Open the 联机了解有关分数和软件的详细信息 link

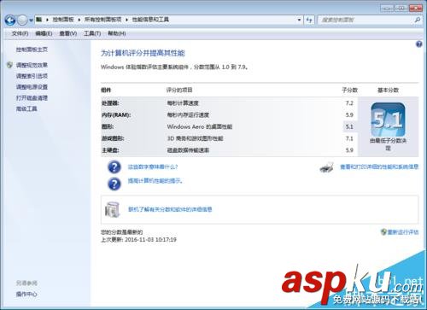[x=170, y=209]
